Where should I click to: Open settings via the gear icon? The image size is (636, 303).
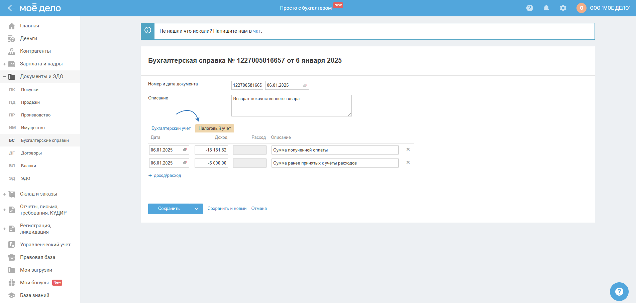pyautogui.click(x=563, y=8)
